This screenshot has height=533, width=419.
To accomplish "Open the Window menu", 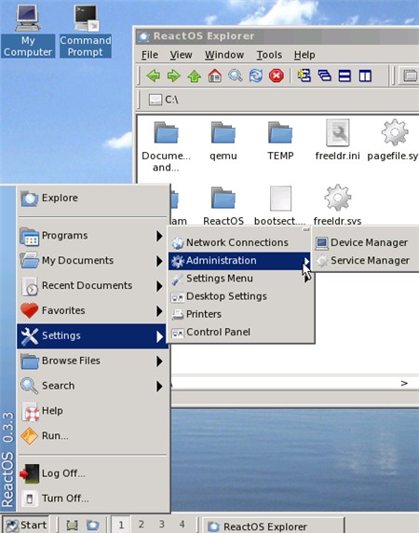I will point(224,55).
